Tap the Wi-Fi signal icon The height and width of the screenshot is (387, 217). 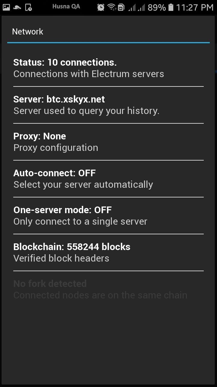112,7
